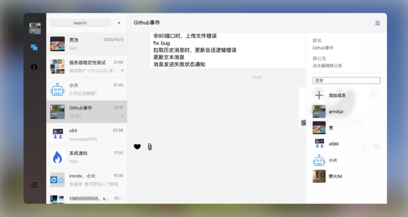Edit group notice 点击编辑群公告
Image resolution: width=408 pixels, height=217 pixels.
pos(327,65)
